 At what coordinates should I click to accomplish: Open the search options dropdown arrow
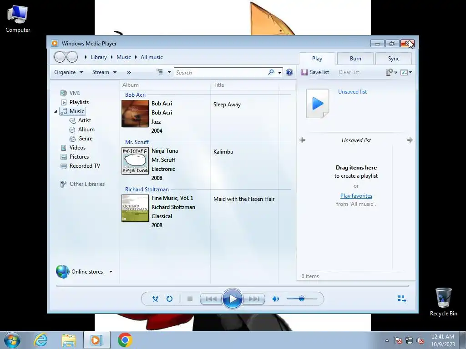[x=280, y=72]
